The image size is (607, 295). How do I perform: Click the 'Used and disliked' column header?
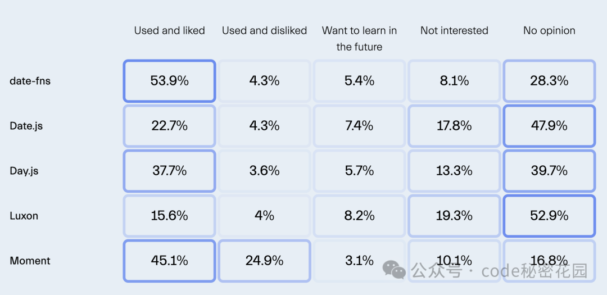264,30
